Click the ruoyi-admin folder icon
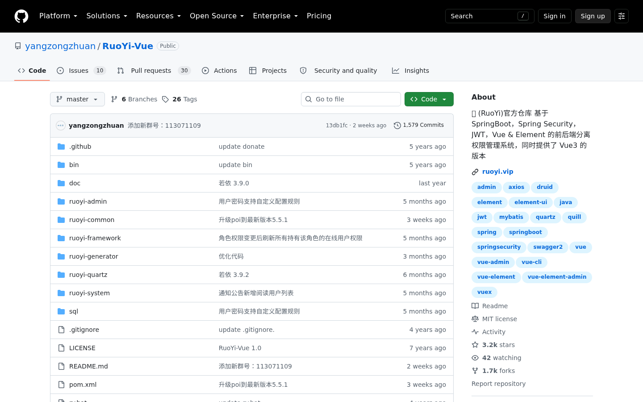 [61, 201]
